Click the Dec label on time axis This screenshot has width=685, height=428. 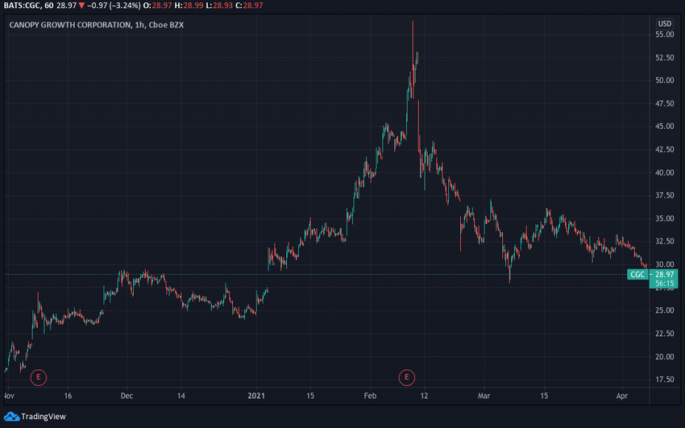[127, 396]
